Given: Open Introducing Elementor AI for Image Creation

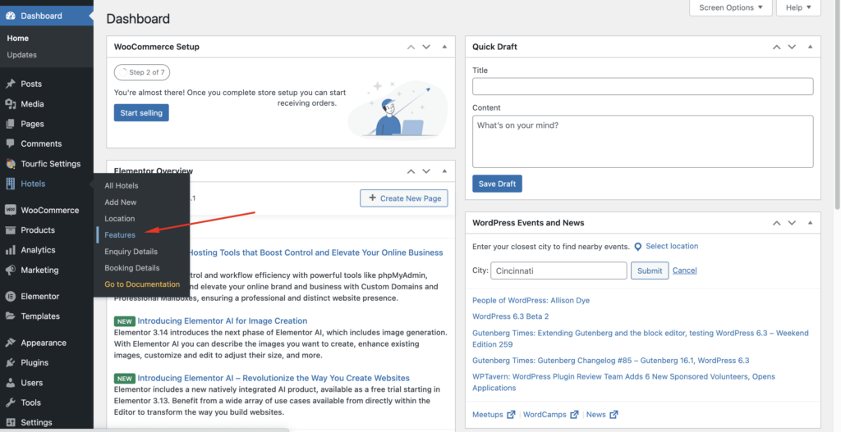Looking at the screenshot, I should tap(222, 321).
